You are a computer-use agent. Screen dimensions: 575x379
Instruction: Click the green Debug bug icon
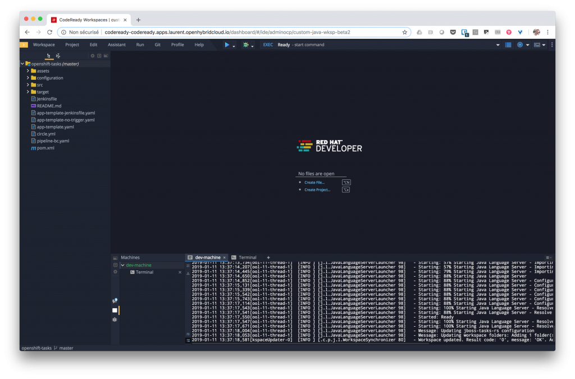tap(245, 44)
